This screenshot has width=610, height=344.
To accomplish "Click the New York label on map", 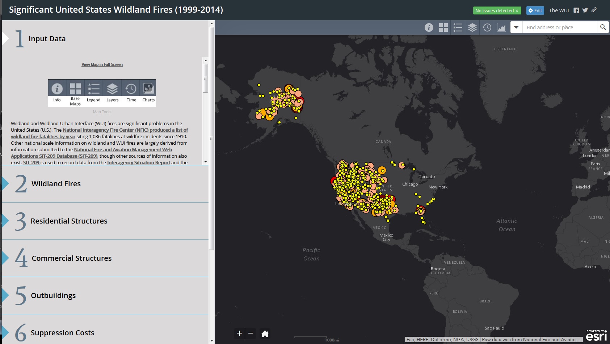I will coord(438,187).
